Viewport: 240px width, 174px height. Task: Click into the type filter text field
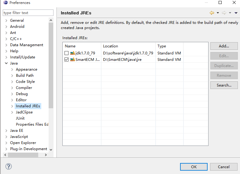pos(28,13)
